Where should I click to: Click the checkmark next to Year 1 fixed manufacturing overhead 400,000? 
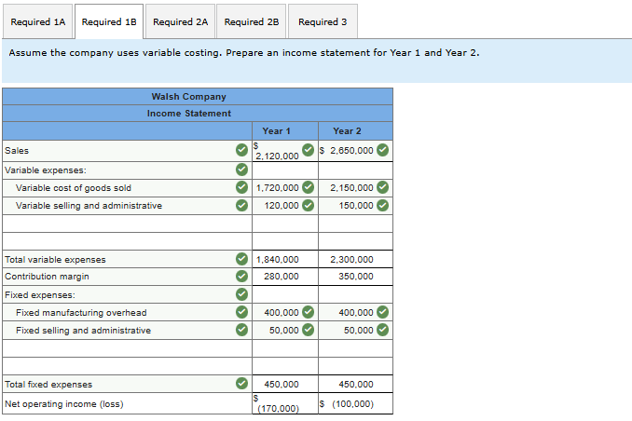(x=308, y=313)
